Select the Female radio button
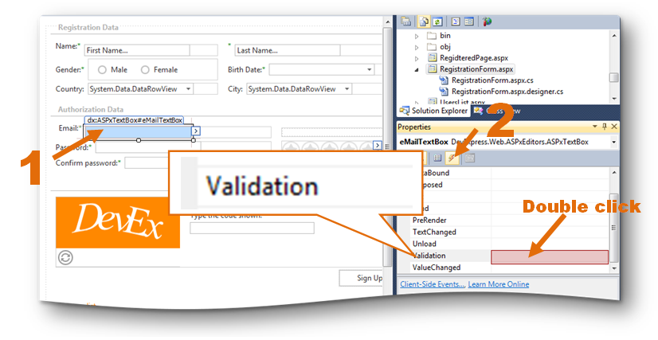This screenshot has height=340, width=658. (145, 70)
